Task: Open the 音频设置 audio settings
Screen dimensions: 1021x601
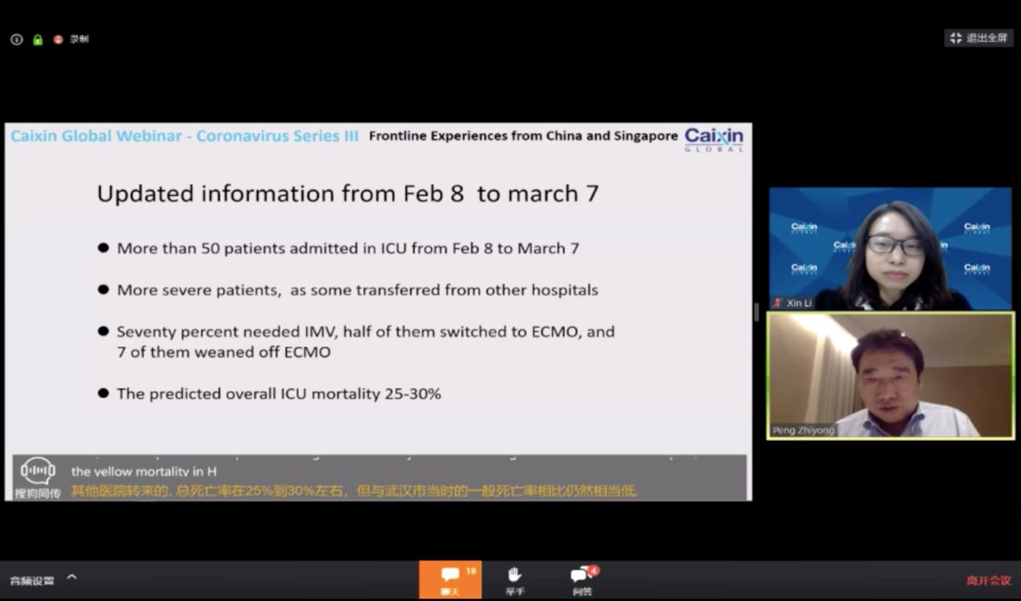Action: pyautogui.click(x=32, y=580)
